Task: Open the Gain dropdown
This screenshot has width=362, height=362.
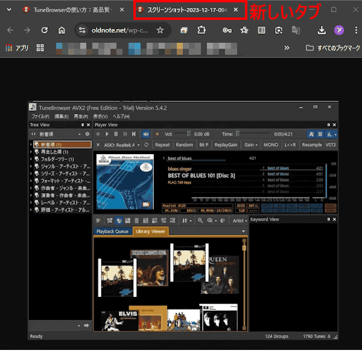Action: [251, 145]
